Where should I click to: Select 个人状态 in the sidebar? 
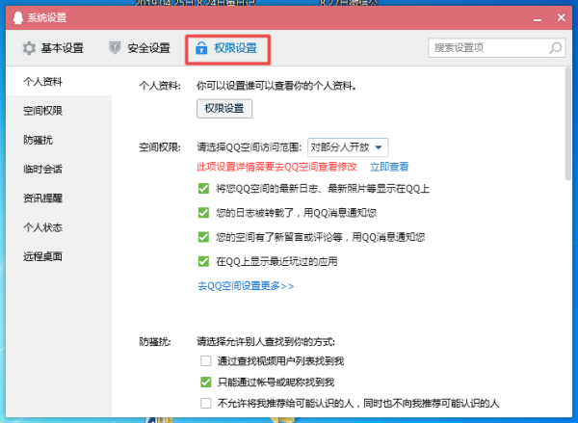pyautogui.click(x=59, y=227)
